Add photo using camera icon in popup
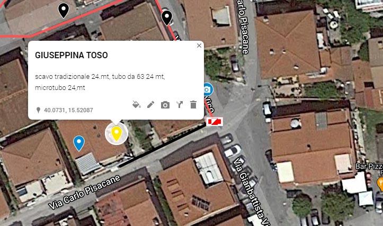This screenshot has height=226, width=383. (165, 105)
